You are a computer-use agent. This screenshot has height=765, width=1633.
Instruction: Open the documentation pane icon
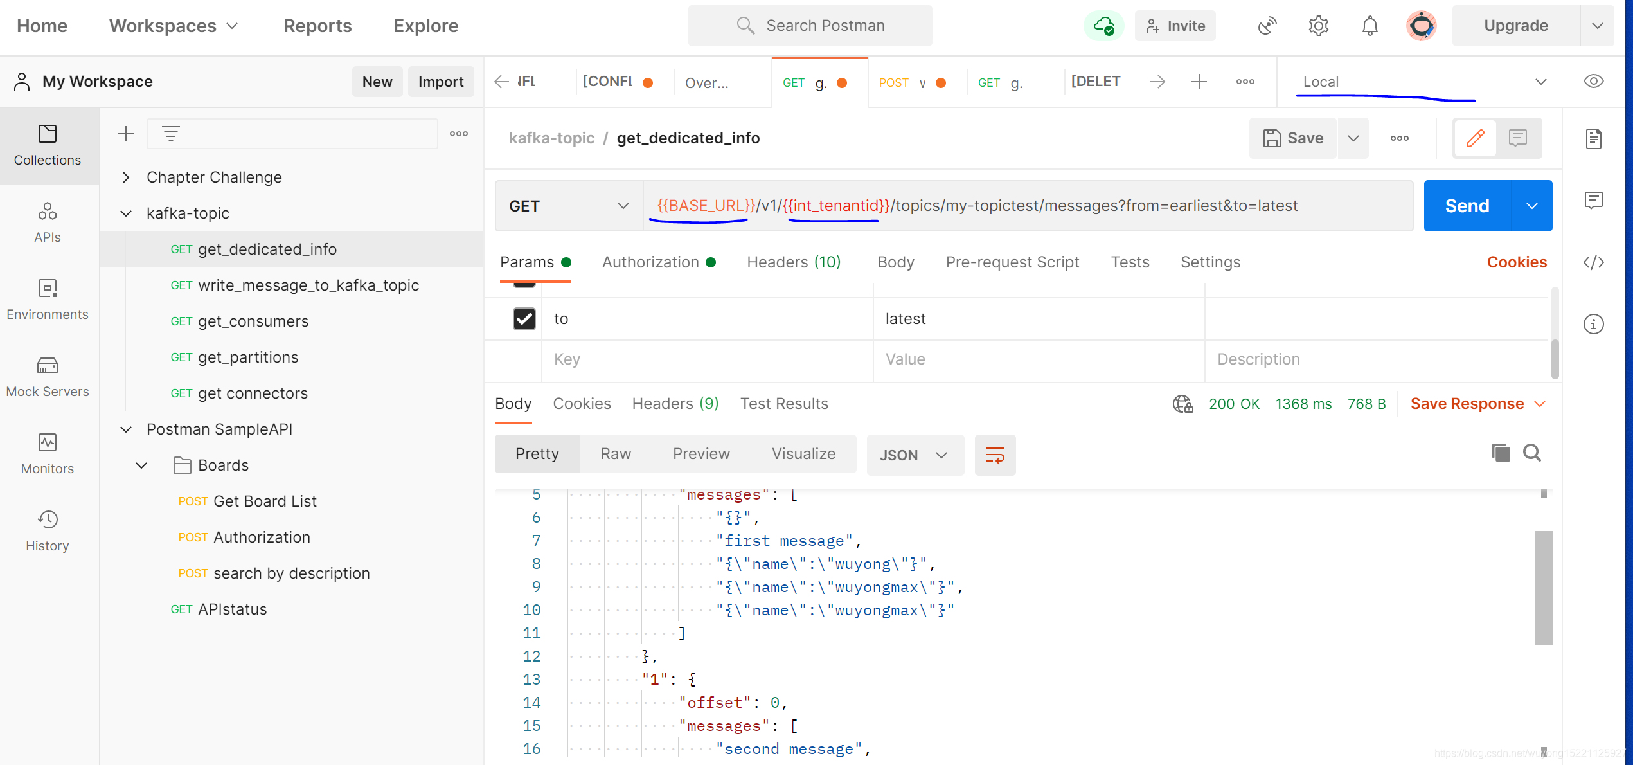click(1593, 138)
